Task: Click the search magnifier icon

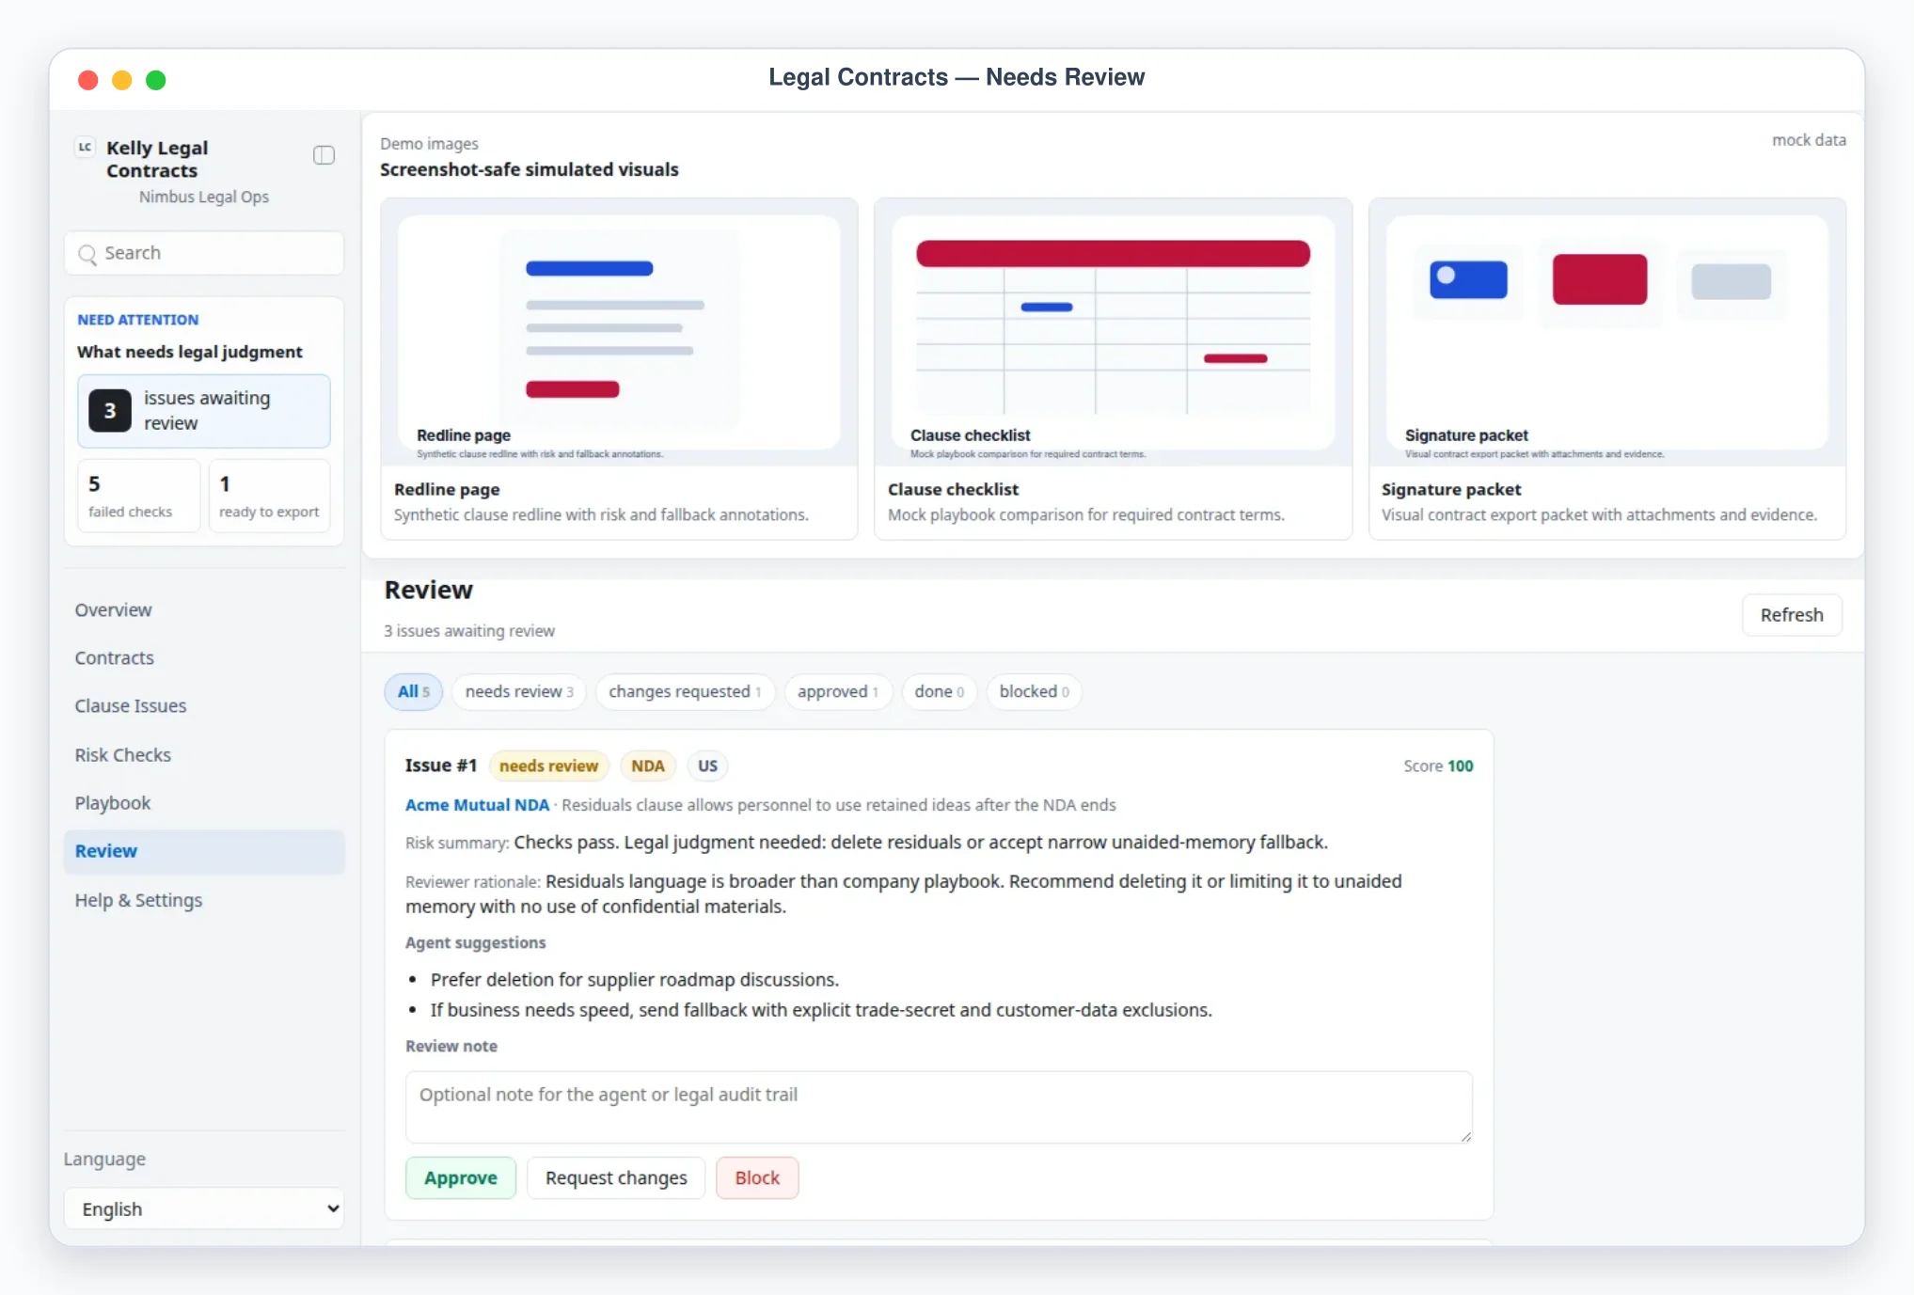Action: click(87, 254)
